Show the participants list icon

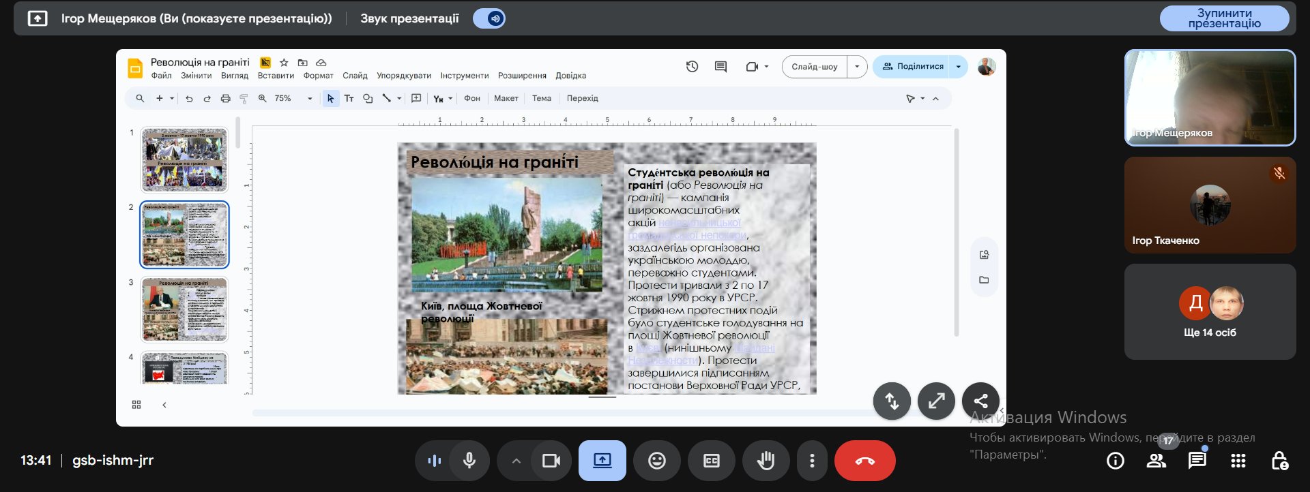pos(1156,461)
